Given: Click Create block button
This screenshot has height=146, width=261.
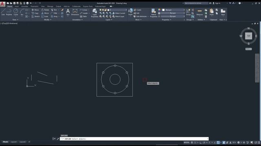Looking at the screenshot, I should pos(137,10).
